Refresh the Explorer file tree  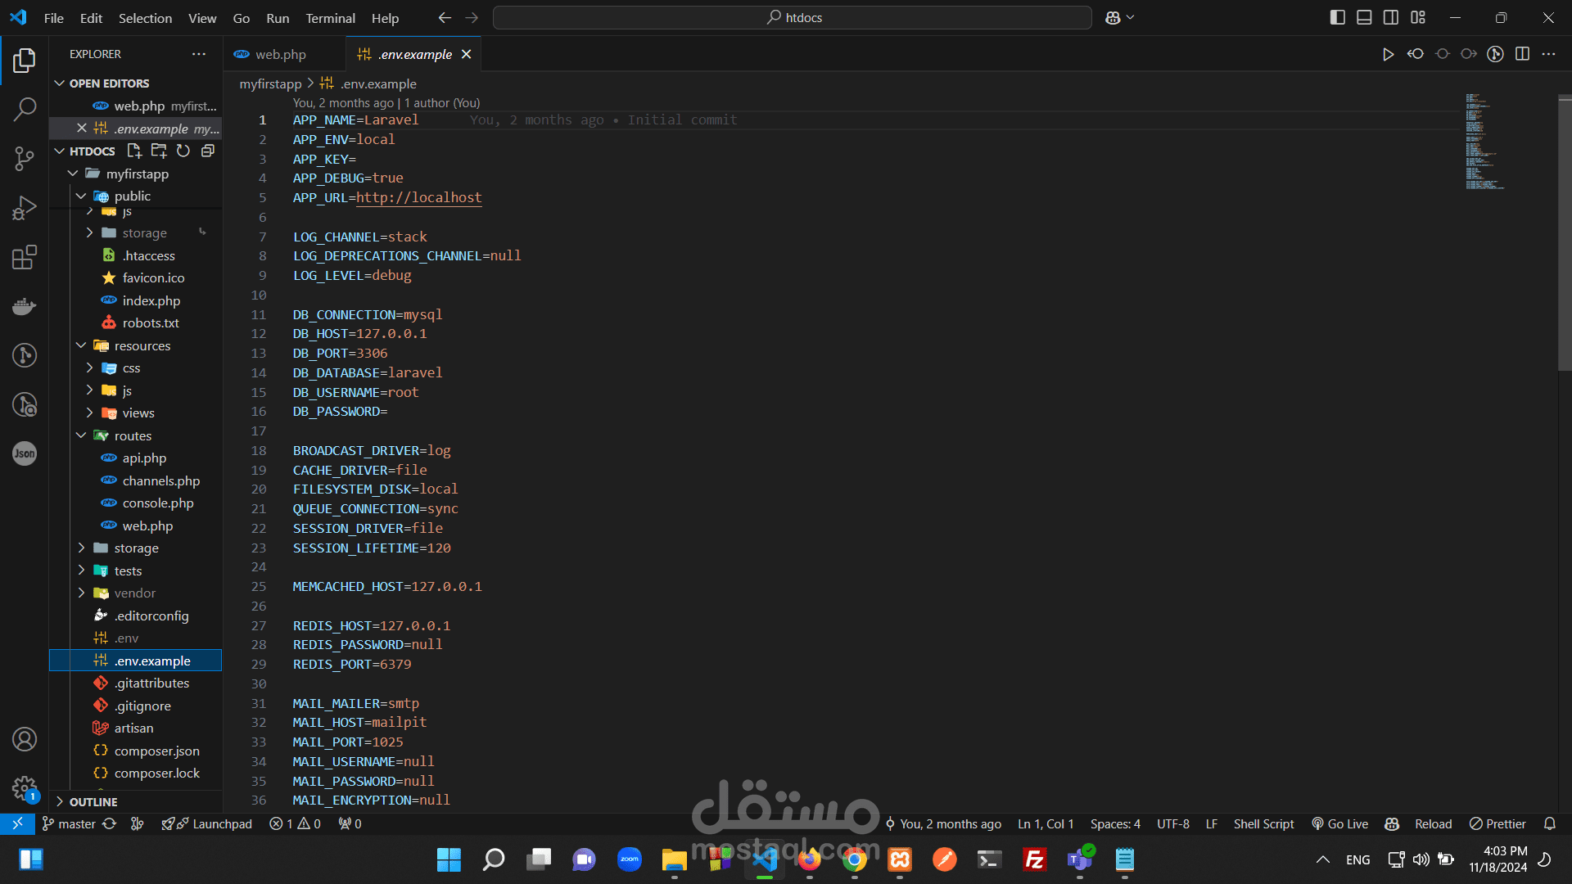[x=183, y=151]
